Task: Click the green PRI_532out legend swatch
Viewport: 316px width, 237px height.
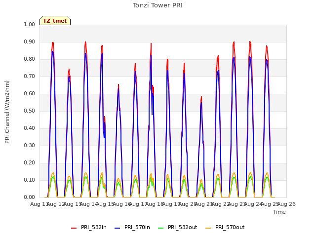Action: (161, 228)
